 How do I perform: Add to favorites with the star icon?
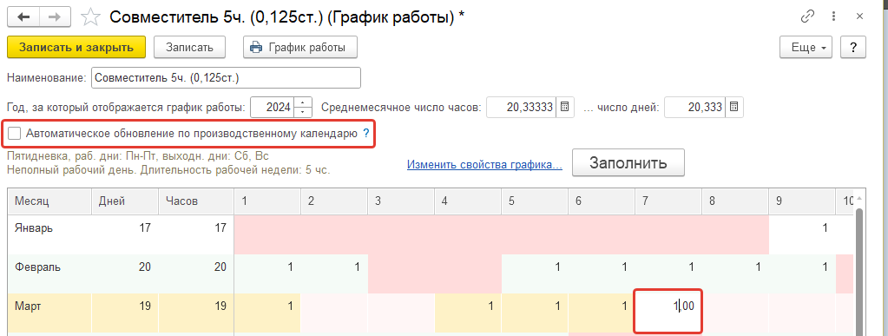coord(90,17)
